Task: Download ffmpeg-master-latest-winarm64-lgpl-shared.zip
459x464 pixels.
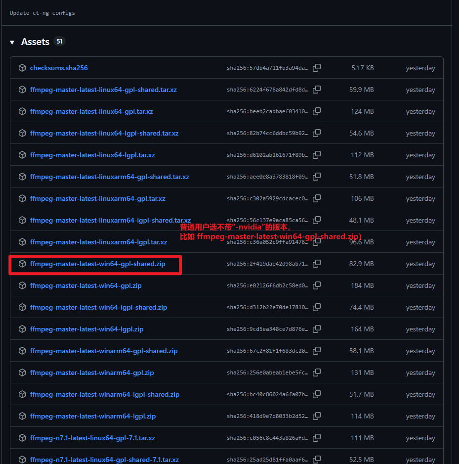Action: pos(105,394)
